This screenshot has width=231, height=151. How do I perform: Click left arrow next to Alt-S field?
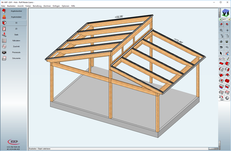[x=220, y=19]
